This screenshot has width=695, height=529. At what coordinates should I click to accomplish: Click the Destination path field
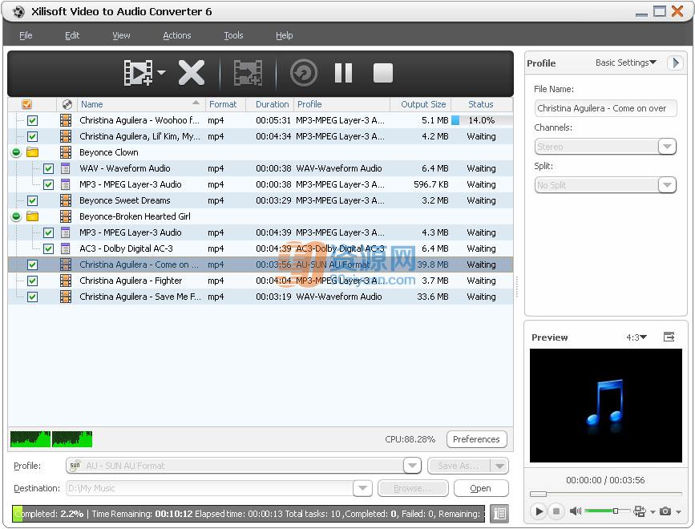pos(210,488)
